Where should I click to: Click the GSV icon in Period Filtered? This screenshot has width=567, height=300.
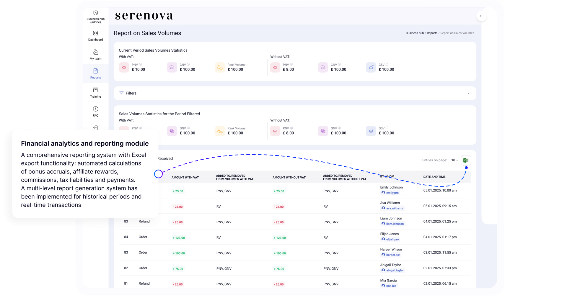[x=371, y=131]
